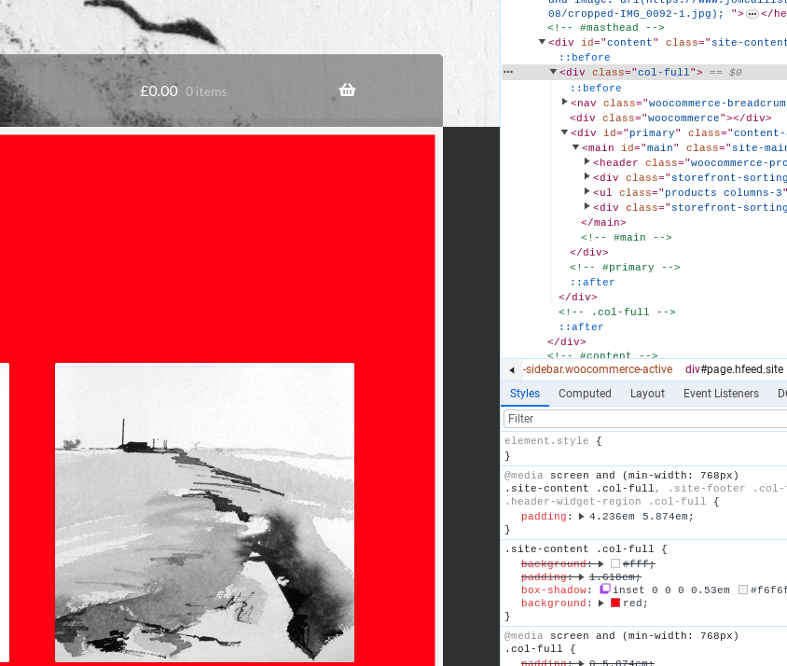Select div#page.hfeed.site in breadcrumb

734,369
